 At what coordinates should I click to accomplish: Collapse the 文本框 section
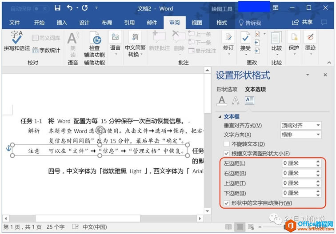[220, 117]
